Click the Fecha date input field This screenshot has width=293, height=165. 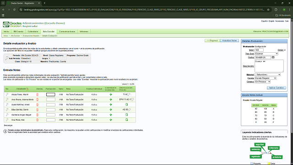tap(263, 57)
